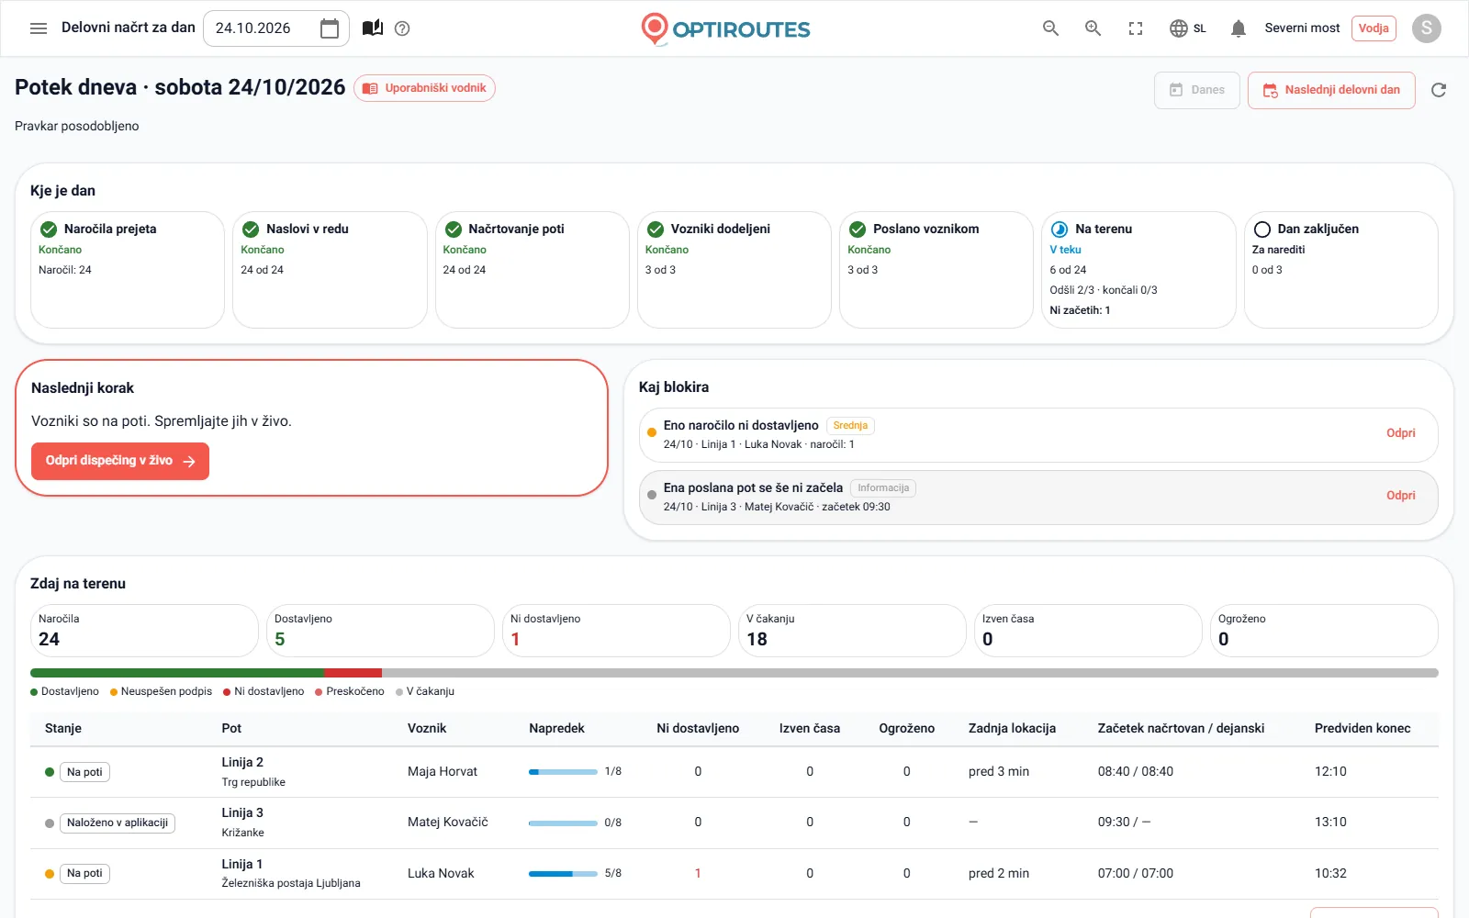
Task: Click the Danes button
Action: (x=1197, y=90)
